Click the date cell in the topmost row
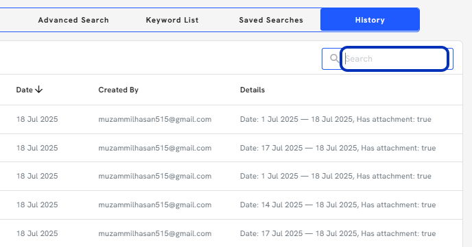Image resolution: width=472 pixels, height=247 pixels. point(37,119)
